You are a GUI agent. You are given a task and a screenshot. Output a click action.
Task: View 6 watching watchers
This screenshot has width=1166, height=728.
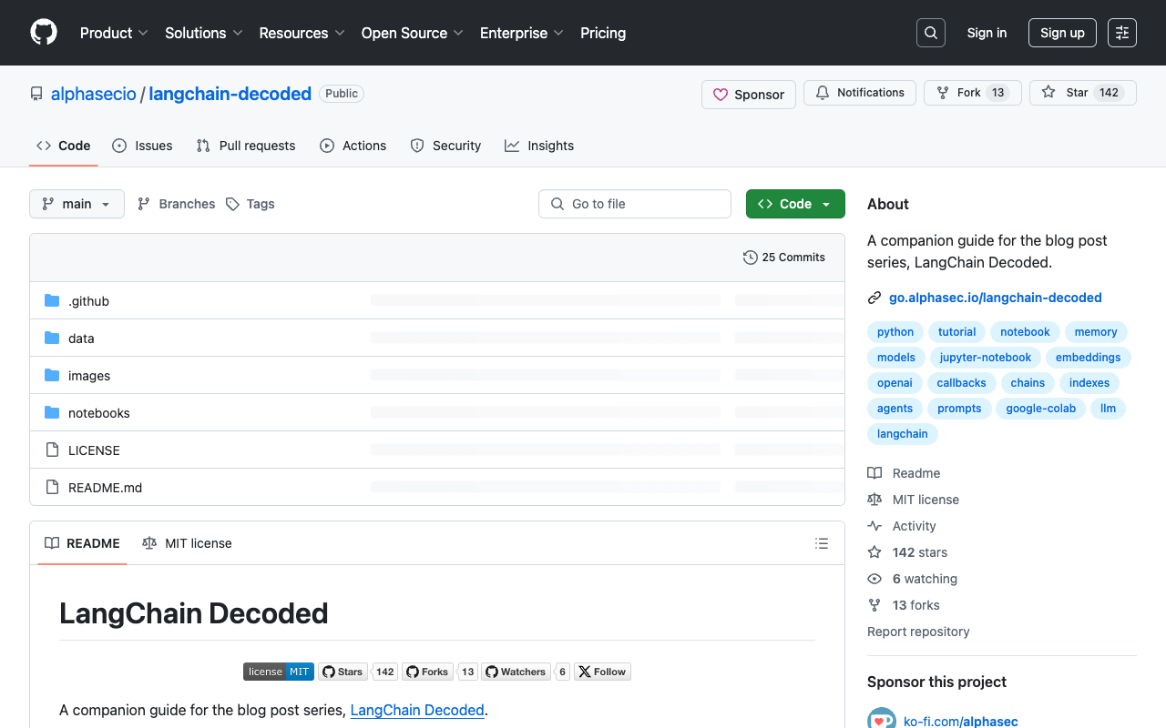pos(913,579)
